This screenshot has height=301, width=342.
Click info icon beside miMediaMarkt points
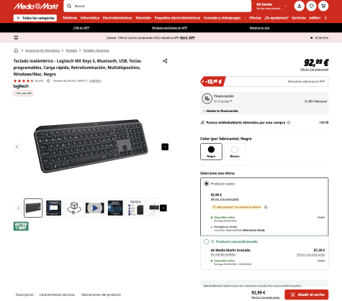point(289,123)
